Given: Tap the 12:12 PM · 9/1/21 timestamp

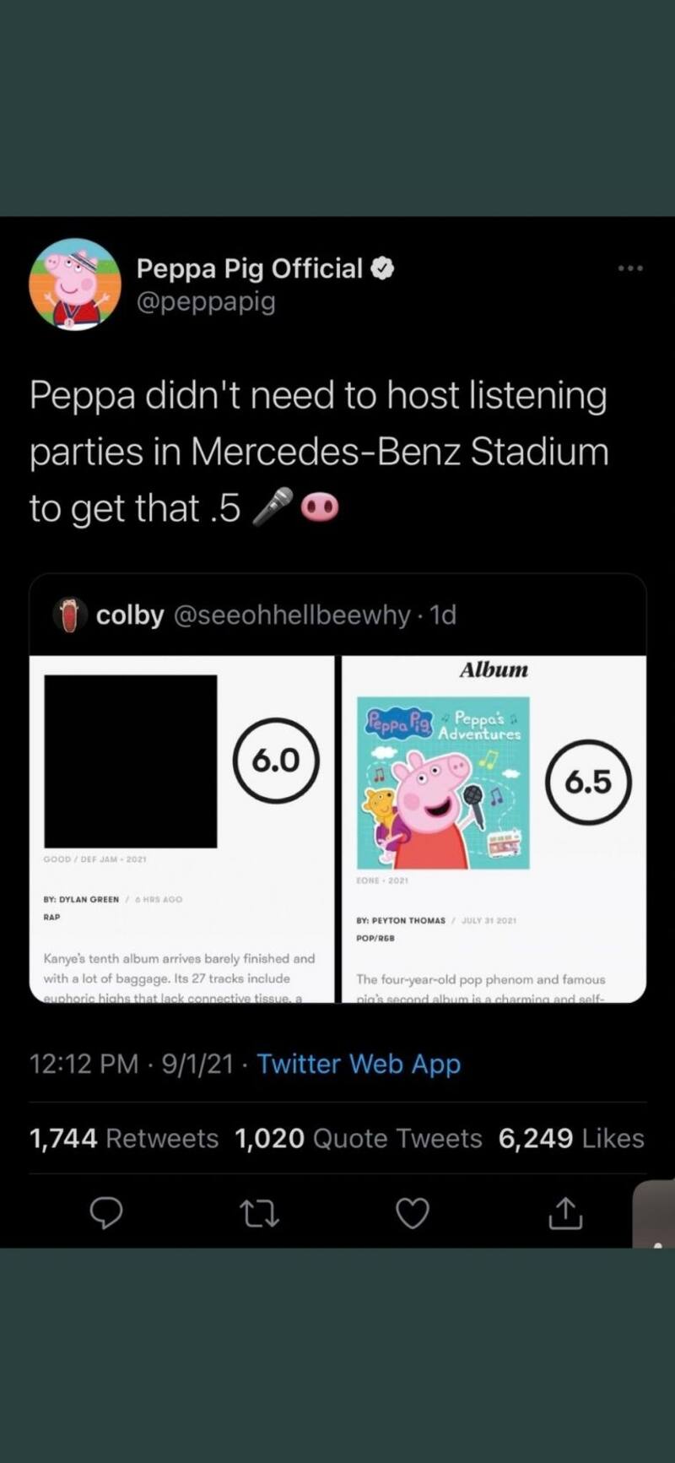Looking at the screenshot, I should pyautogui.click(x=131, y=1064).
